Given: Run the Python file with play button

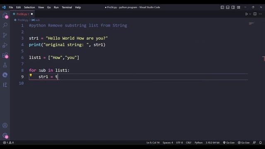Looking at the screenshot, I should tap(247, 14).
